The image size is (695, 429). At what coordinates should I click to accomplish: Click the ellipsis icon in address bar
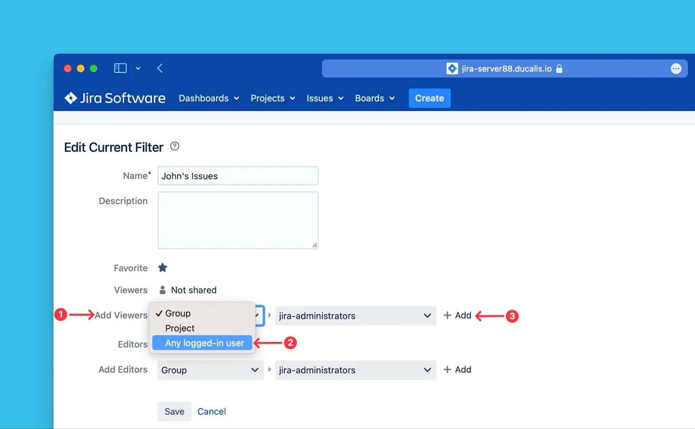point(675,69)
